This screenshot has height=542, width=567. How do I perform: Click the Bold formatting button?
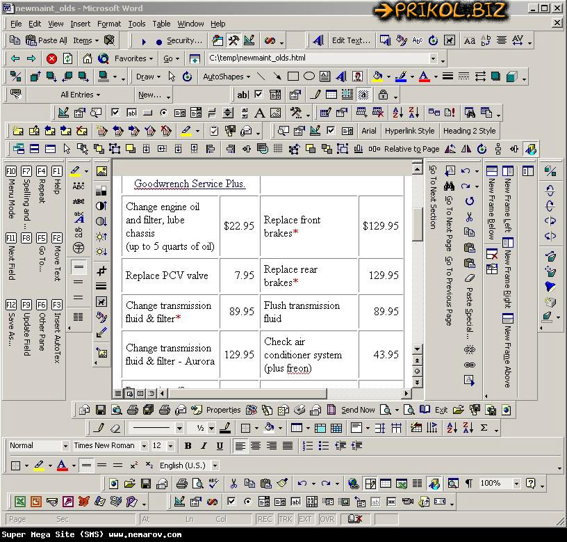188,446
